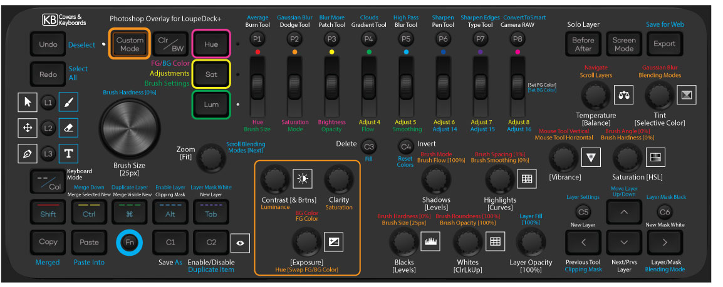The height and width of the screenshot is (287, 723).
Task: Click the Tab key
Action: pyautogui.click(x=211, y=212)
